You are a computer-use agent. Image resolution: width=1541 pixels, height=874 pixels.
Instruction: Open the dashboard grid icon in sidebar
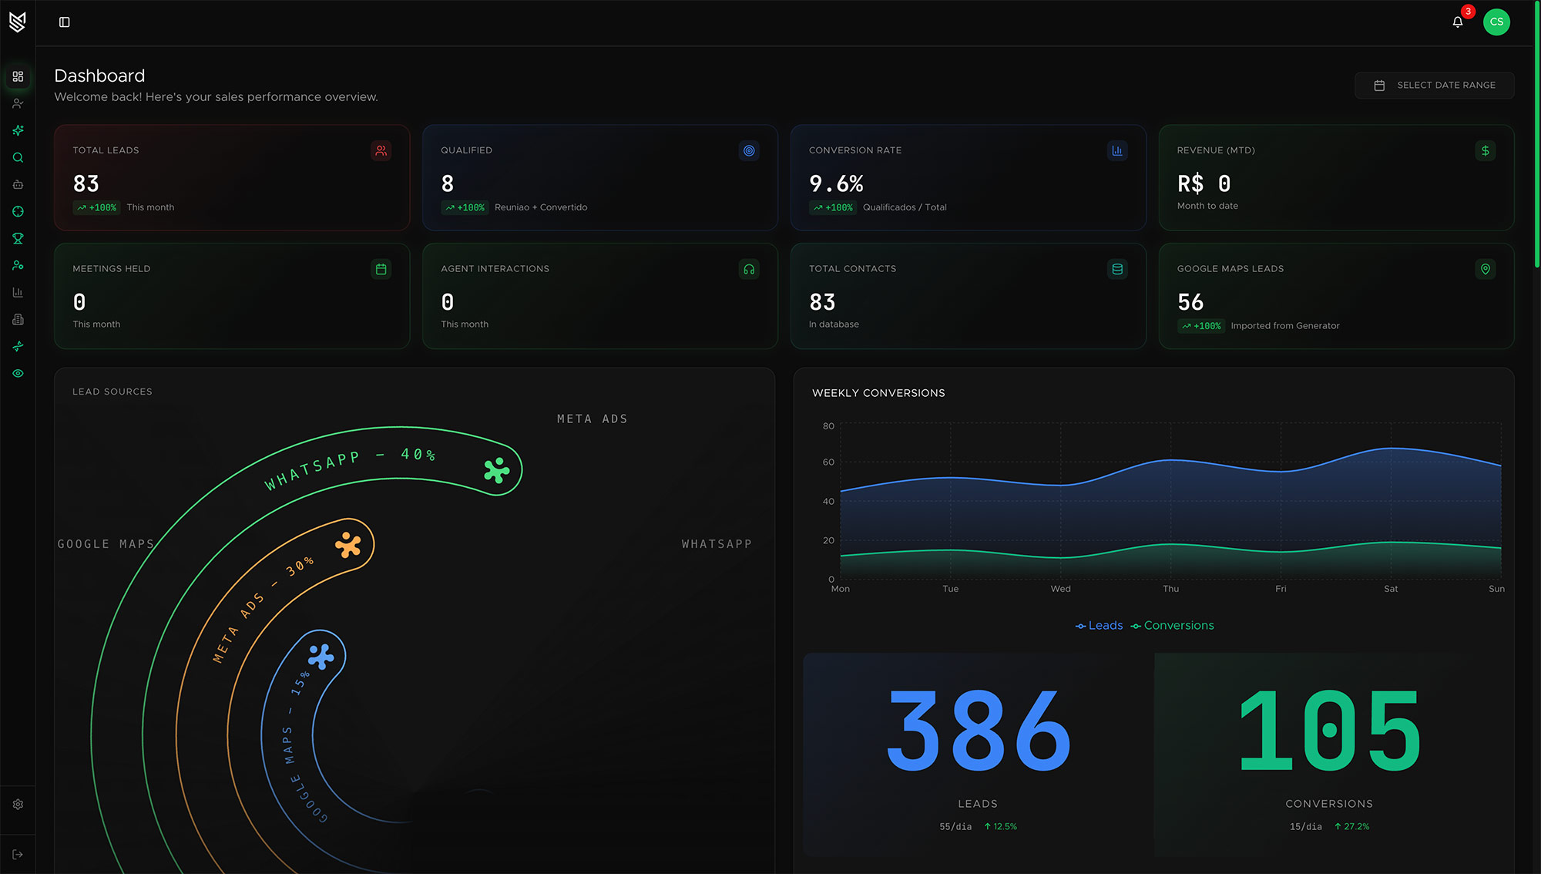(18, 76)
